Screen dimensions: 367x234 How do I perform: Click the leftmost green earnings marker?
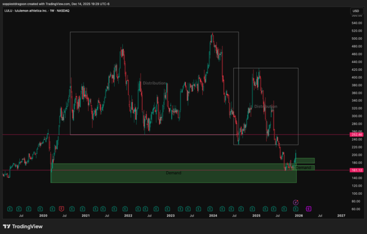(x=10, y=209)
